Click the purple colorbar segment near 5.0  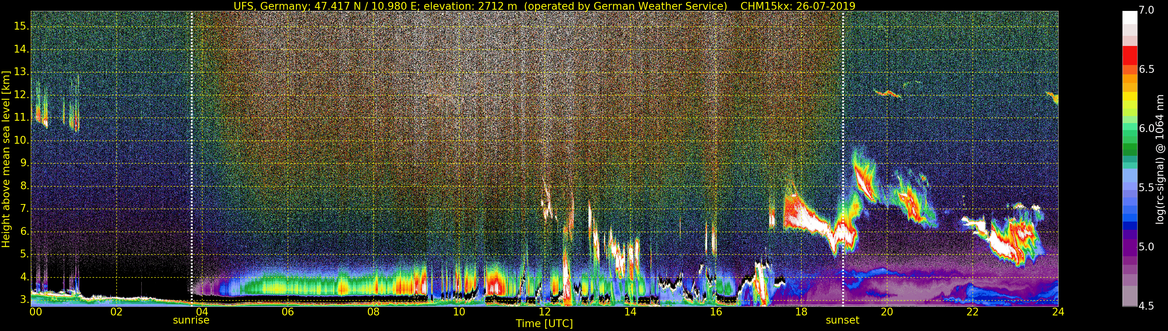coord(1129,247)
